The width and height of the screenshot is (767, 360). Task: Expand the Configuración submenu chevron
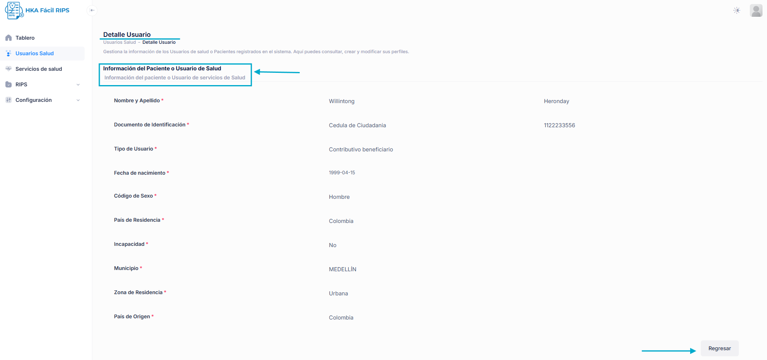(x=78, y=100)
